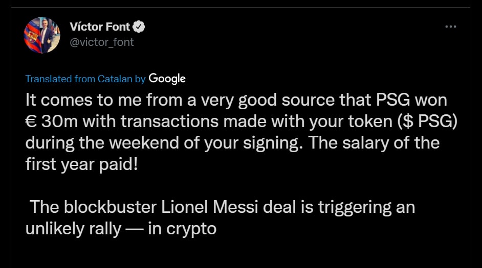Click the 'Translated from Catalan by' link
The height and width of the screenshot is (268, 482).
click(85, 79)
